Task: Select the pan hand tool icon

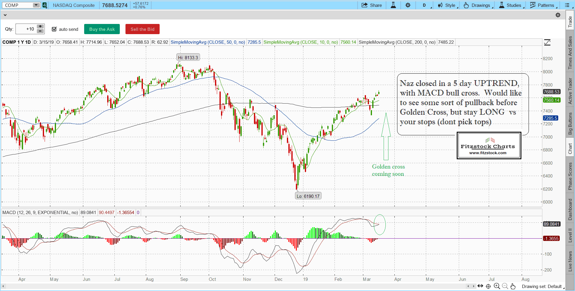Action: (513, 286)
